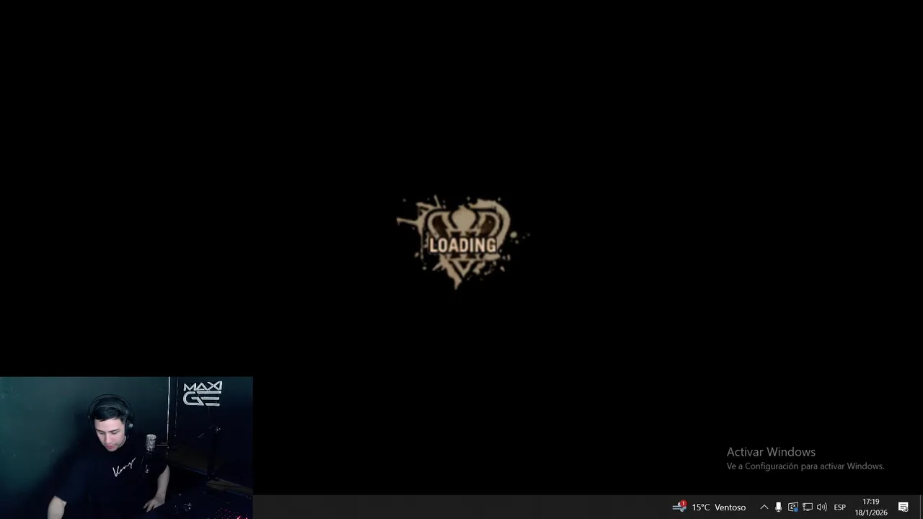Viewport: 923px width, 519px height.
Task: Open the screen capture tray icon
Action: point(792,507)
